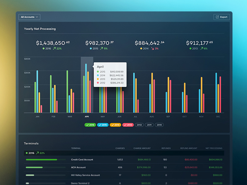Click the -$25,643.00 refund amount cell

(190, 167)
